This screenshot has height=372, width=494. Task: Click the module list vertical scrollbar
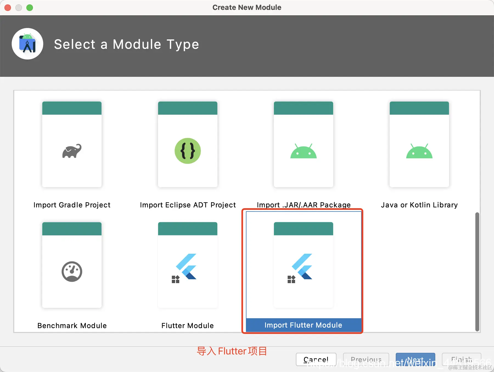click(x=477, y=272)
